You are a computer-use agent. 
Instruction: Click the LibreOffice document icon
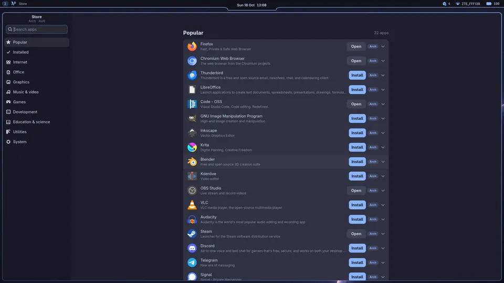(192, 90)
